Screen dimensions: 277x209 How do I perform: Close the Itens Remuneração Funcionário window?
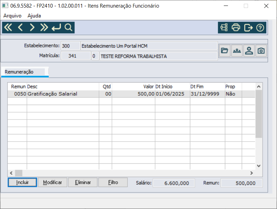266,6
